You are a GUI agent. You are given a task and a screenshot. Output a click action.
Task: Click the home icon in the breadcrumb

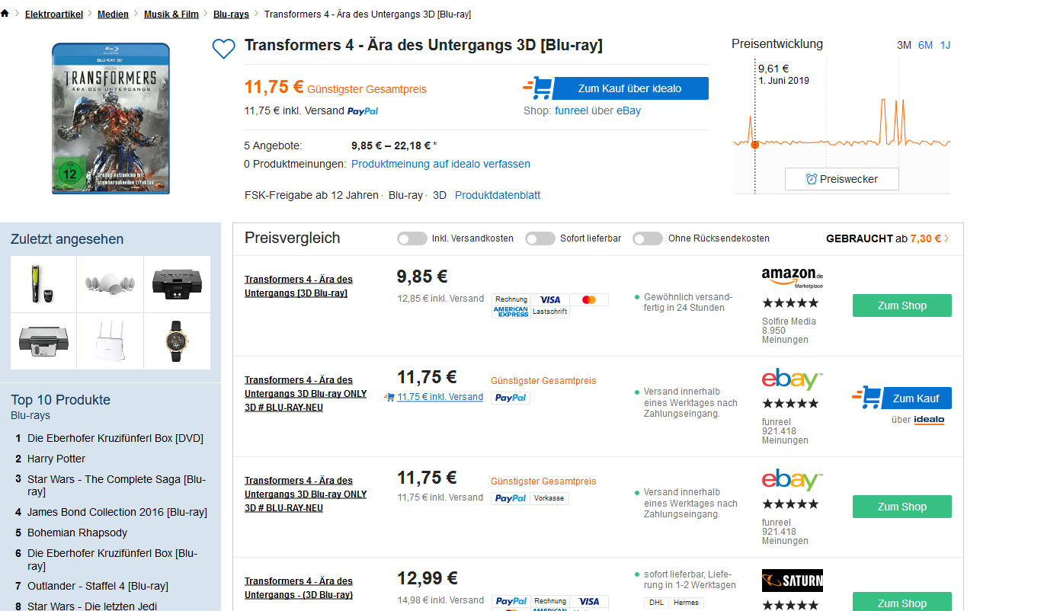(5, 14)
